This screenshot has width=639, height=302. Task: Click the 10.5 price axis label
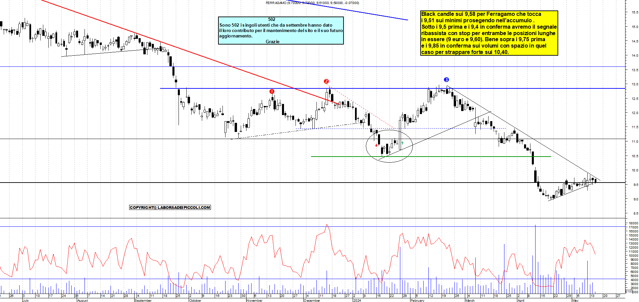pos(635,156)
